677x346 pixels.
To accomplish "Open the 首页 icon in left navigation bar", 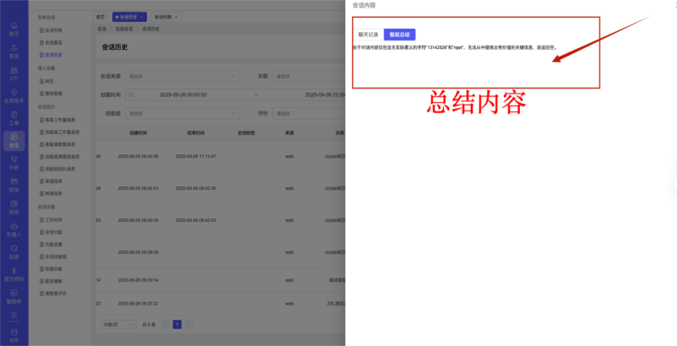I will (x=14, y=30).
